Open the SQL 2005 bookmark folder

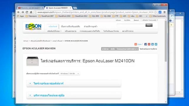[94, 16]
